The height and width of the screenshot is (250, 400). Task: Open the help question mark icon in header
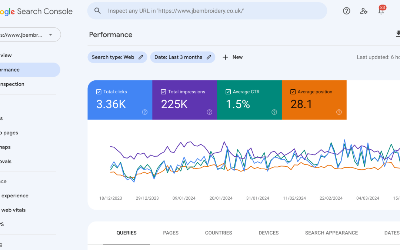[346, 11]
